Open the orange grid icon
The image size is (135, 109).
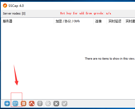pyautogui.click(x=24, y=103)
